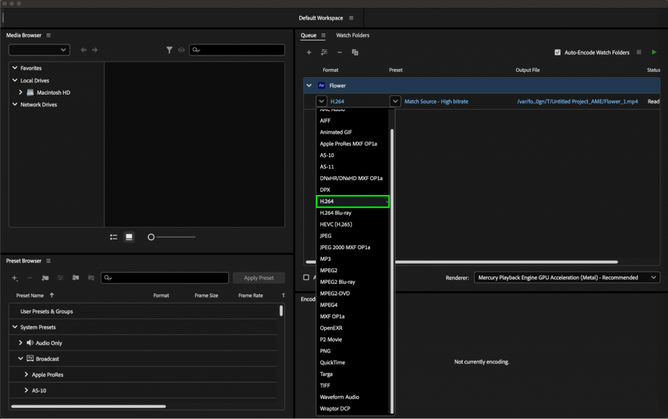Duplicate the queue item using duplicate icon

pos(356,52)
